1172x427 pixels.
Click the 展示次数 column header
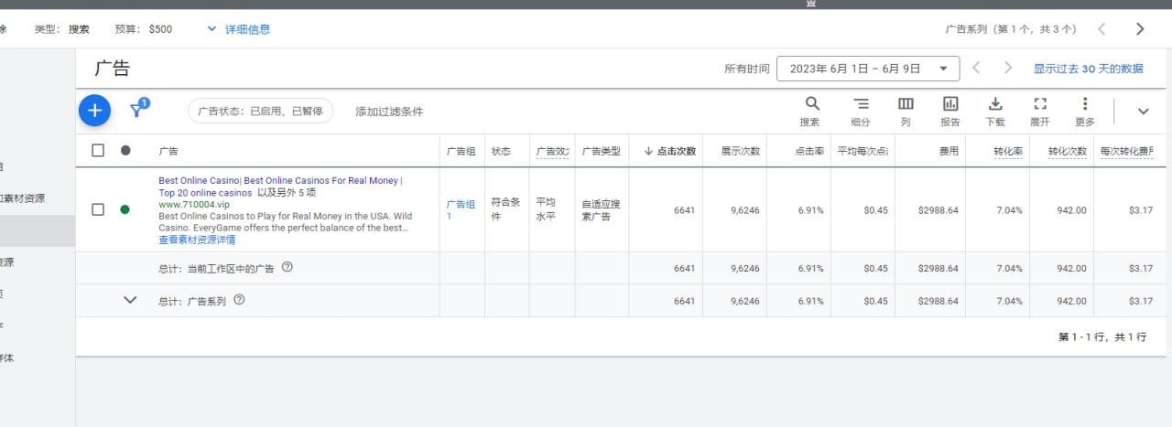(740, 151)
